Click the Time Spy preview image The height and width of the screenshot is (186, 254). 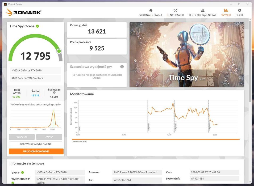pyautogui.click(x=187, y=54)
